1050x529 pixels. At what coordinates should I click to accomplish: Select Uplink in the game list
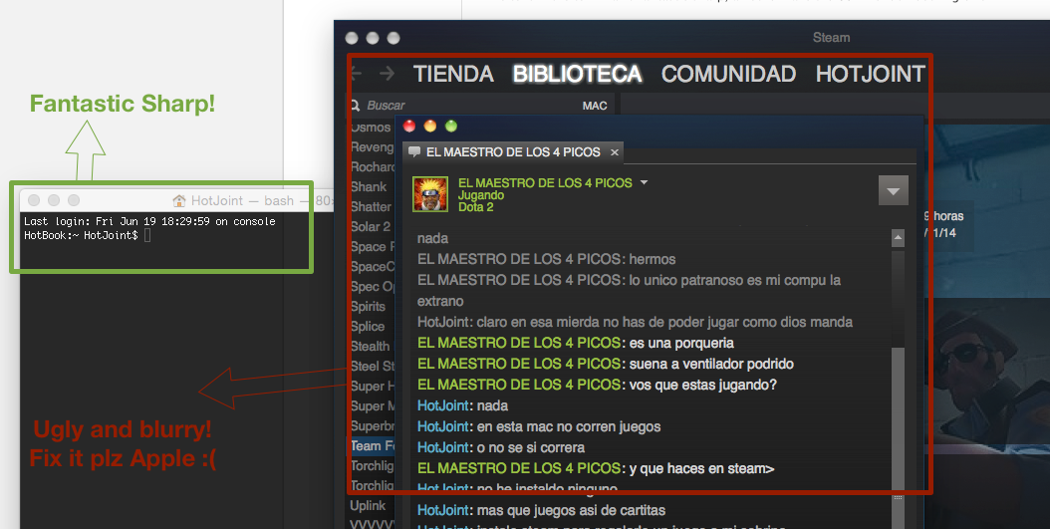368,505
